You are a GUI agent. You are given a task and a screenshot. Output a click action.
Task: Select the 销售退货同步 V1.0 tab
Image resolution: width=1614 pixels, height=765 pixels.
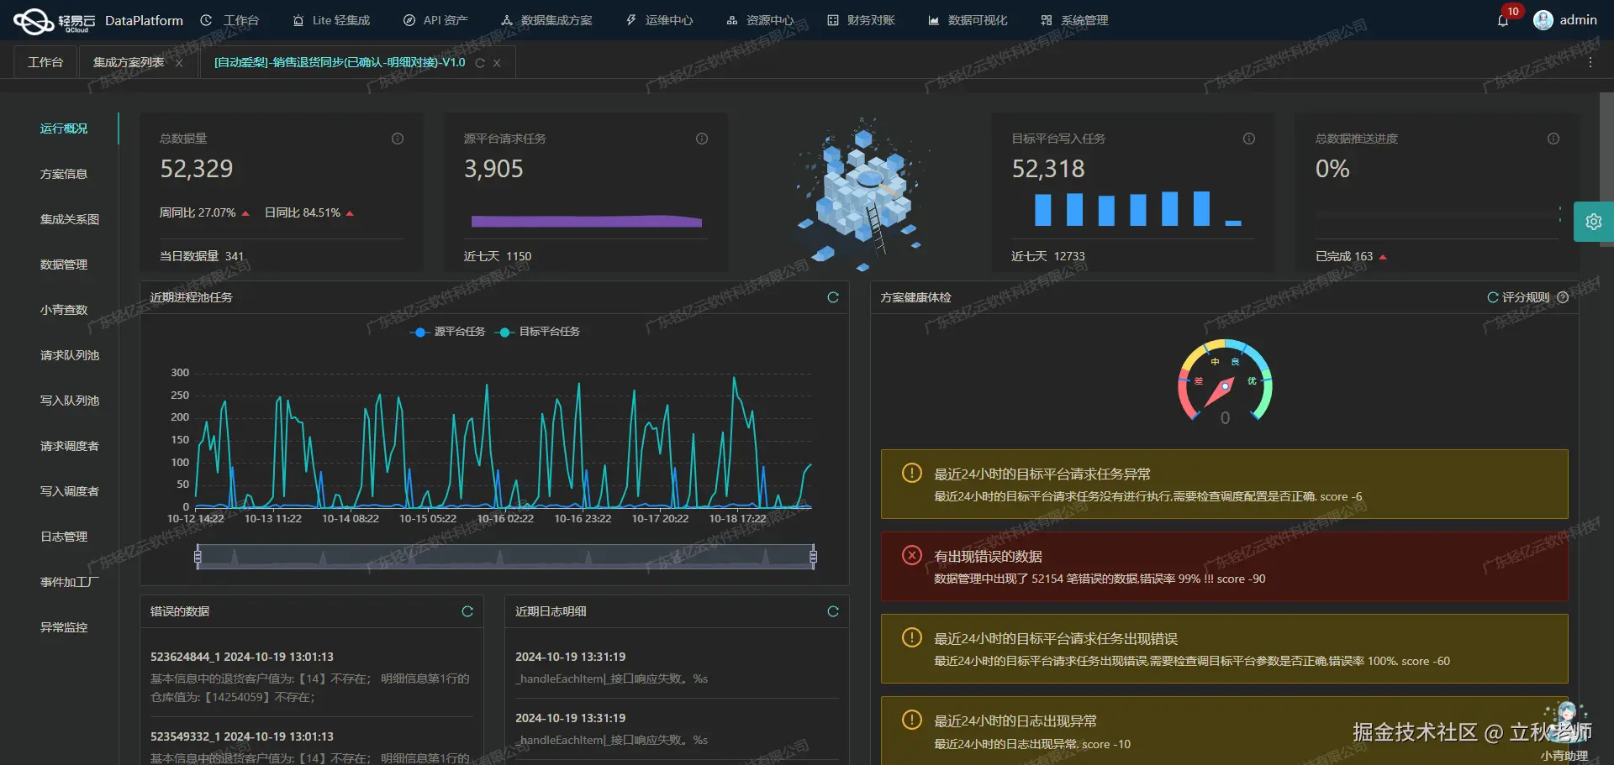[x=340, y=63]
